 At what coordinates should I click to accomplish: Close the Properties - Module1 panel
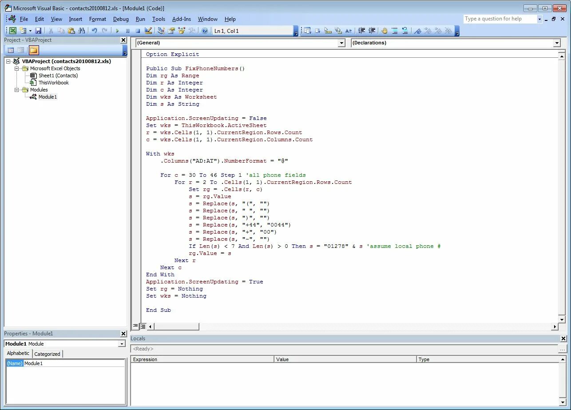coord(123,334)
